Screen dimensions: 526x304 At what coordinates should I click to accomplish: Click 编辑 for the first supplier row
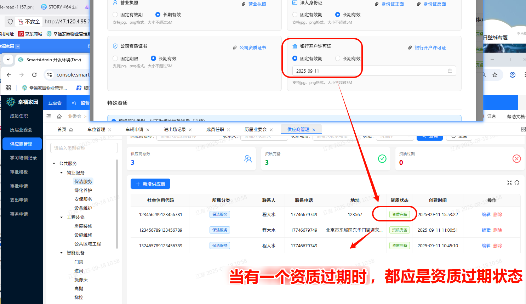tap(486, 215)
